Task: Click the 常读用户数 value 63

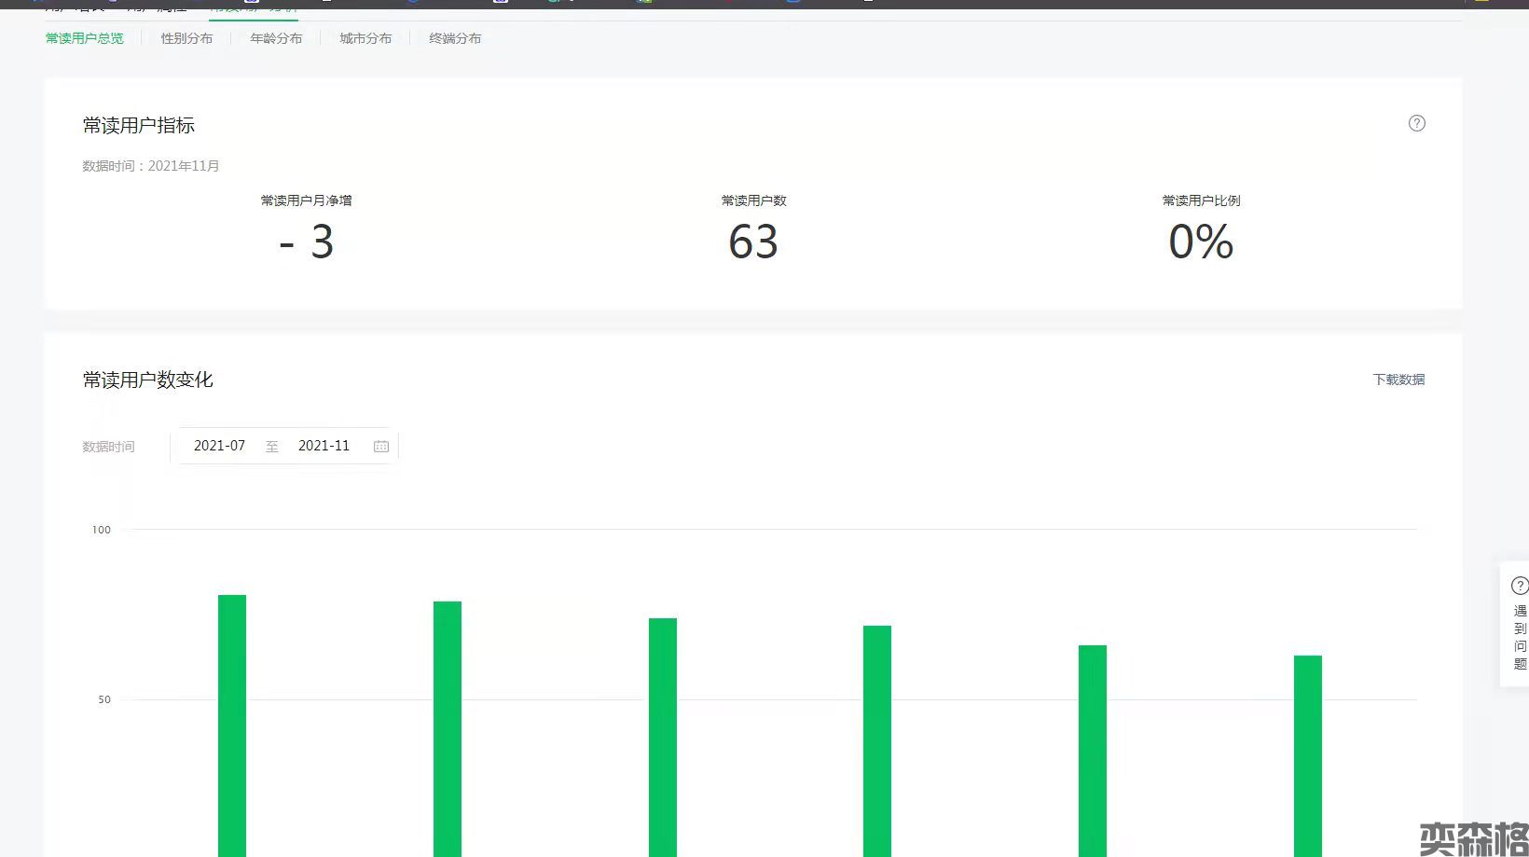Action: 753,242
